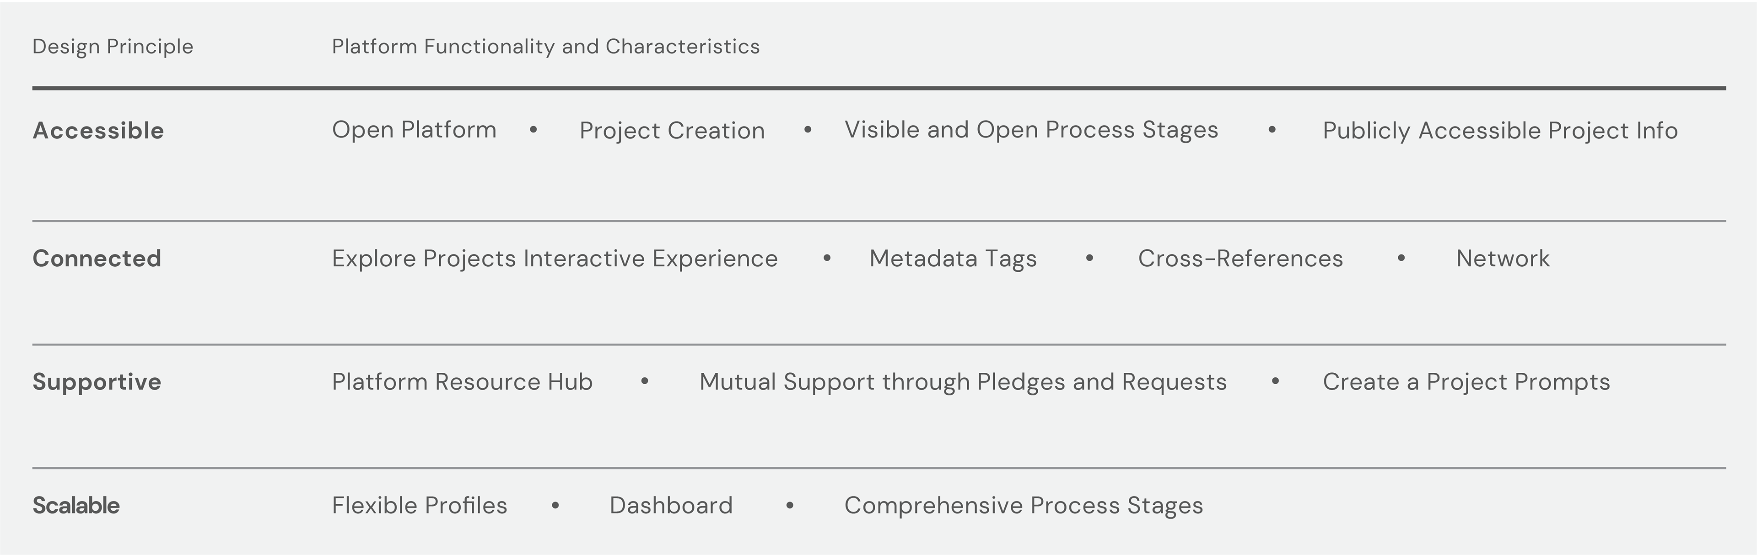Click the Cross-References item
The width and height of the screenshot is (1757, 555).
(x=1240, y=258)
